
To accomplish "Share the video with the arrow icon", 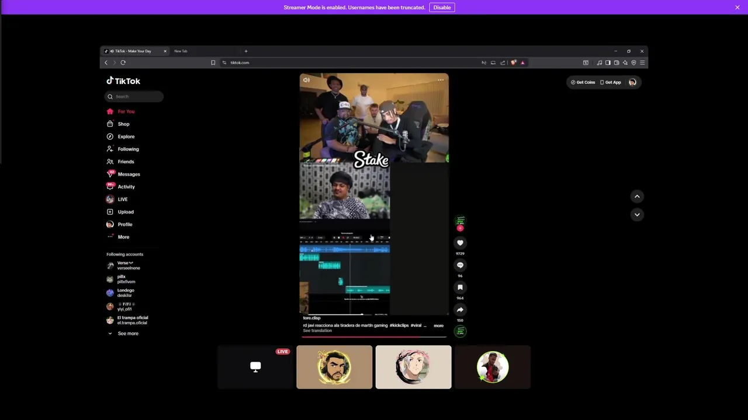I will pos(460,310).
